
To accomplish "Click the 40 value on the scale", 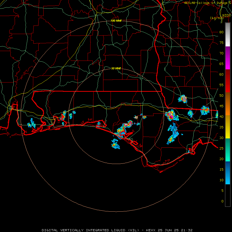I will (x=221, y=117).
